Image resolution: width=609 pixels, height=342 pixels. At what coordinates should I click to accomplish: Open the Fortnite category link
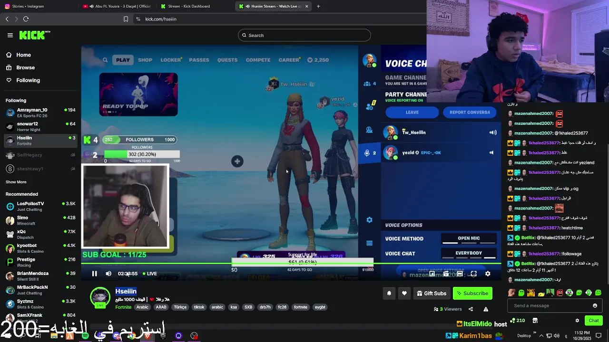[x=123, y=307]
